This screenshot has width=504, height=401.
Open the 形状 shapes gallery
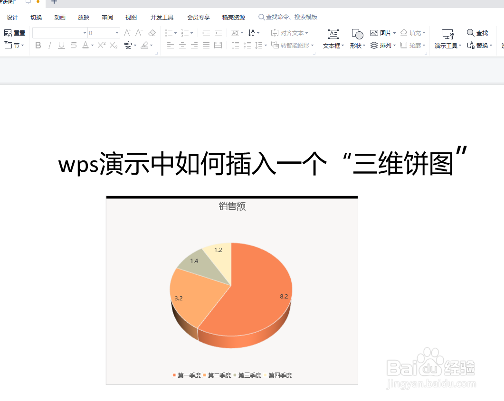[357, 39]
